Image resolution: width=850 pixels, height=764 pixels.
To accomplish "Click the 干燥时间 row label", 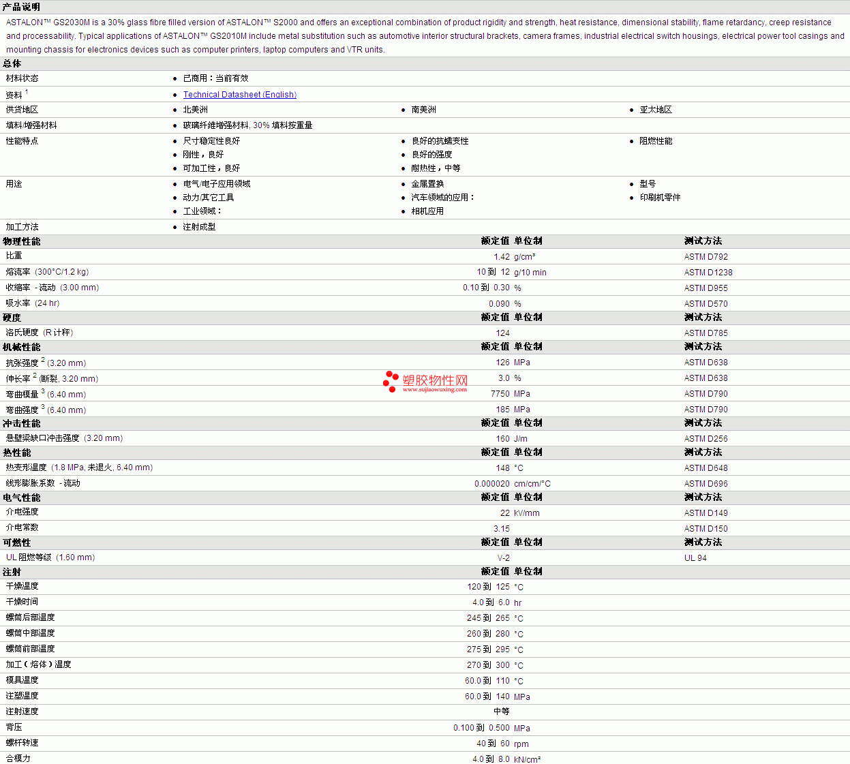I will [x=22, y=602].
